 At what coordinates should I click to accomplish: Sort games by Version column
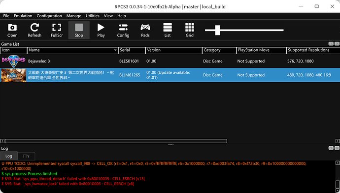[x=174, y=50]
